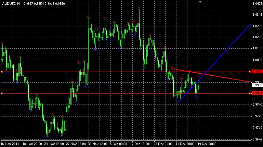This screenshot has width=263, height=147.
Task: Click the 23 Nov 08:00 time label
Action: pyautogui.click(x=54, y=144)
